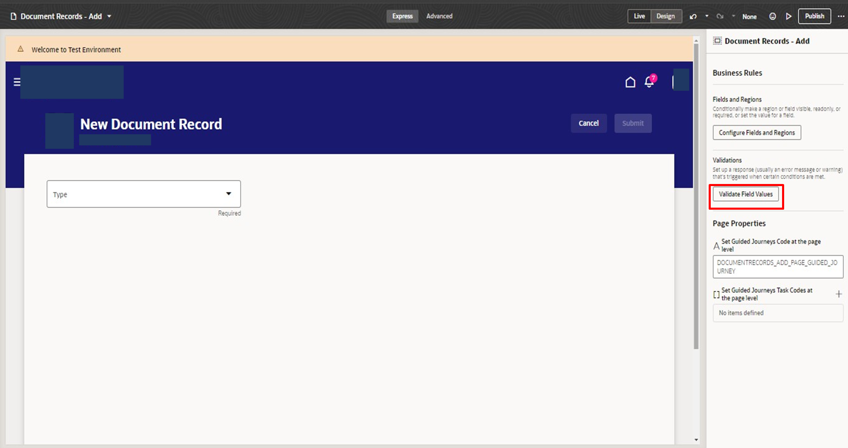Click the home icon in the banner
Screen dimensions: 848x448
click(630, 82)
